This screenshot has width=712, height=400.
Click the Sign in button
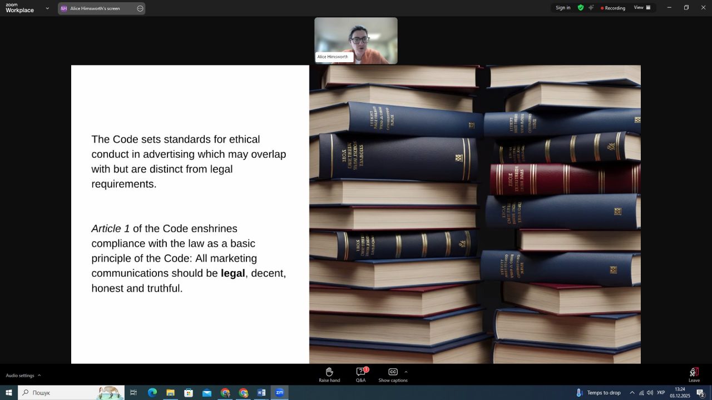point(563,8)
